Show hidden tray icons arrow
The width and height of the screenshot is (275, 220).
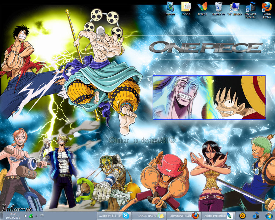[36, 216]
